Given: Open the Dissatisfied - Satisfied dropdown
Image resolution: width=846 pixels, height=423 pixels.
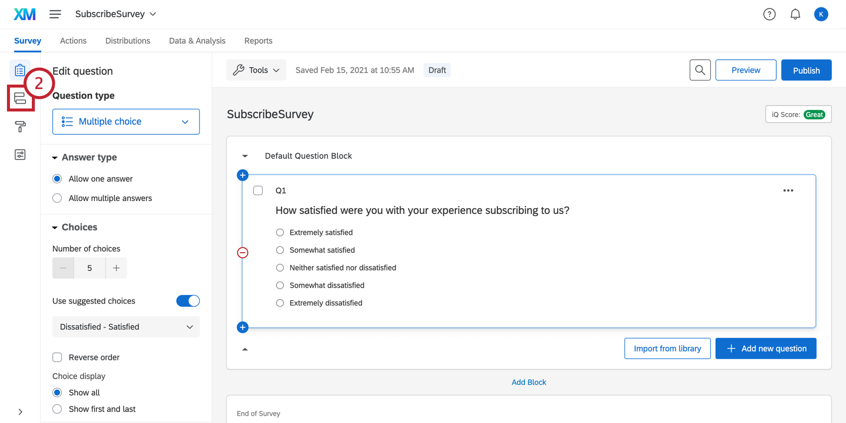Looking at the screenshot, I should pyautogui.click(x=126, y=327).
